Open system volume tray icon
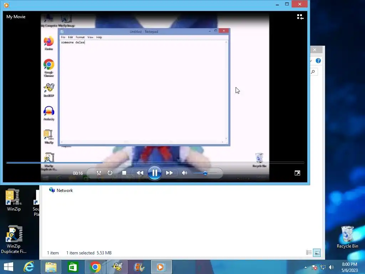The width and height of the screenshot is (365, 274). tap(331, 267)
